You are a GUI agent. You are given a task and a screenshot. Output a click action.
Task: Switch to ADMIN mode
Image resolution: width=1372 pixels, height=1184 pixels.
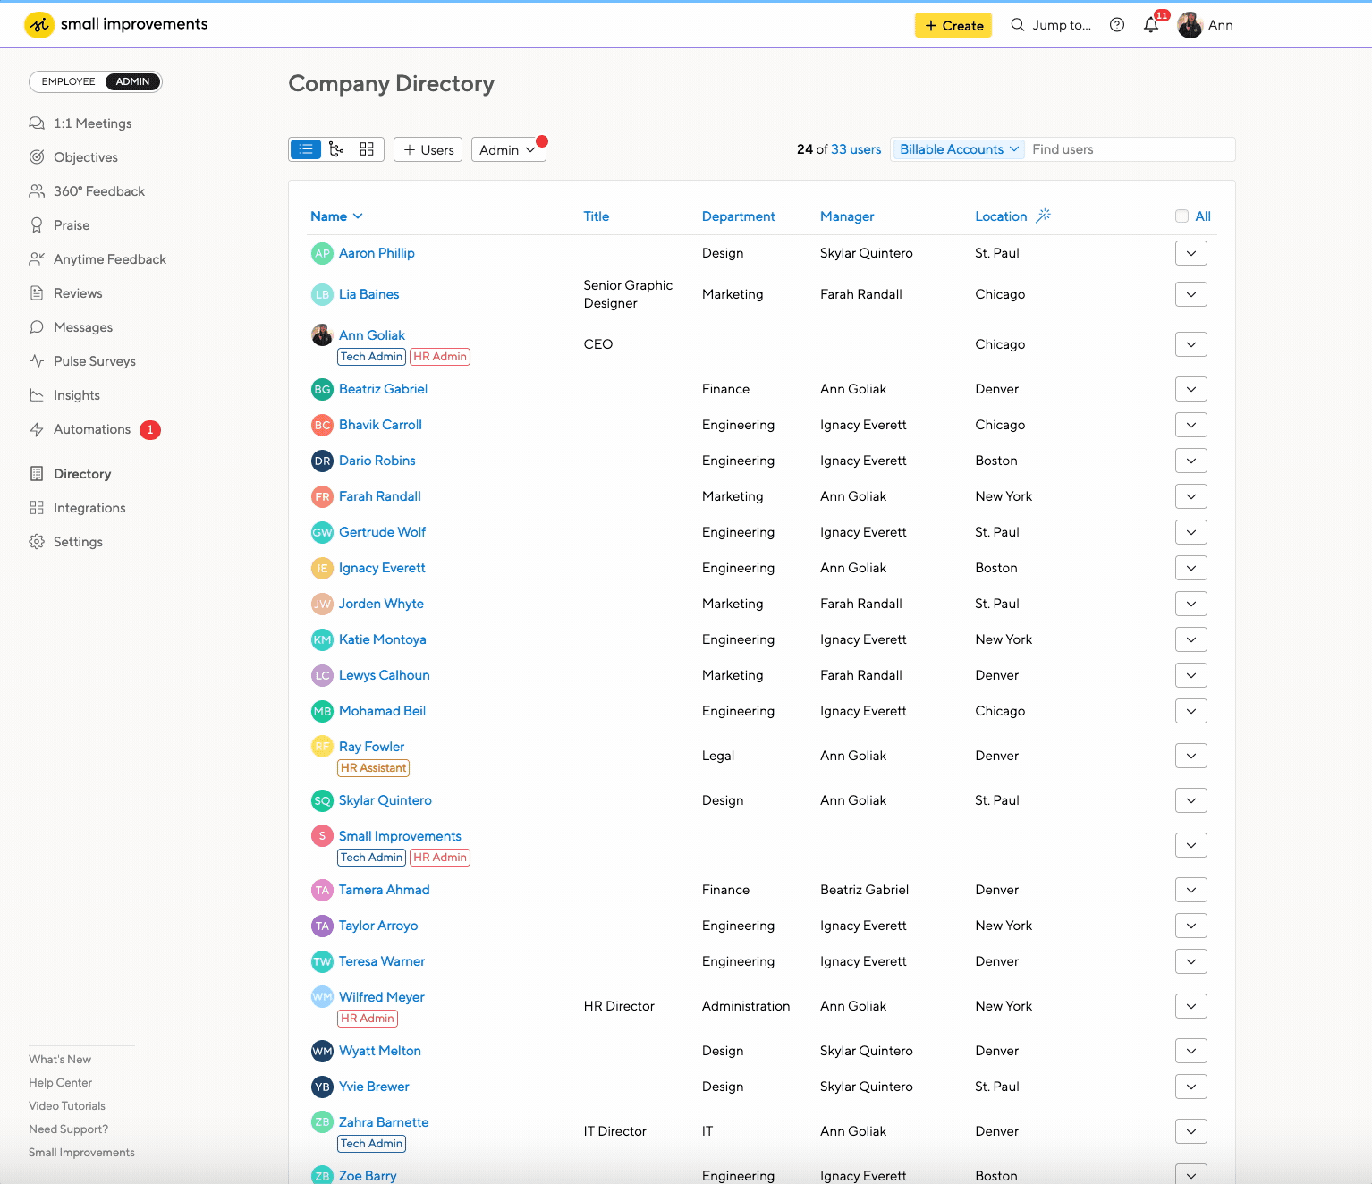coord(132,81)
